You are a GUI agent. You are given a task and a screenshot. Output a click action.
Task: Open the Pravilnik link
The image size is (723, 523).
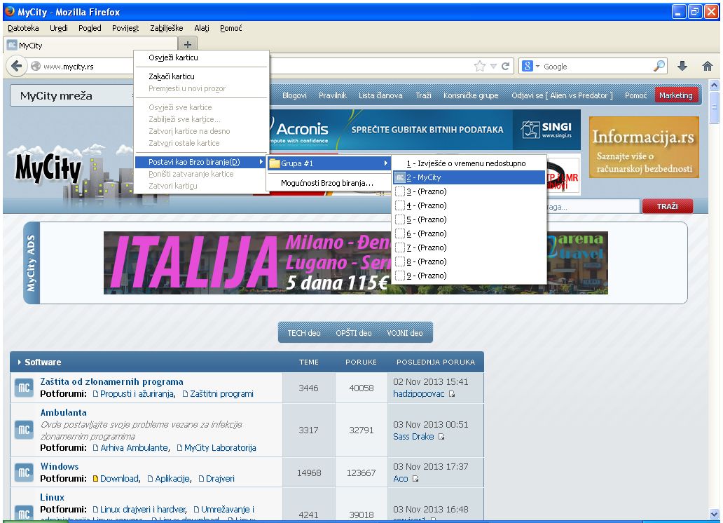pyautogui.click(x=333, y=95)
